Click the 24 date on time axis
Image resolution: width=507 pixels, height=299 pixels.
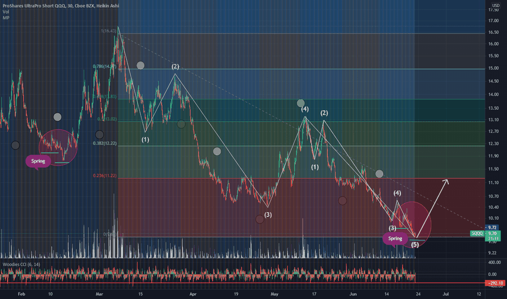[418, 294]
